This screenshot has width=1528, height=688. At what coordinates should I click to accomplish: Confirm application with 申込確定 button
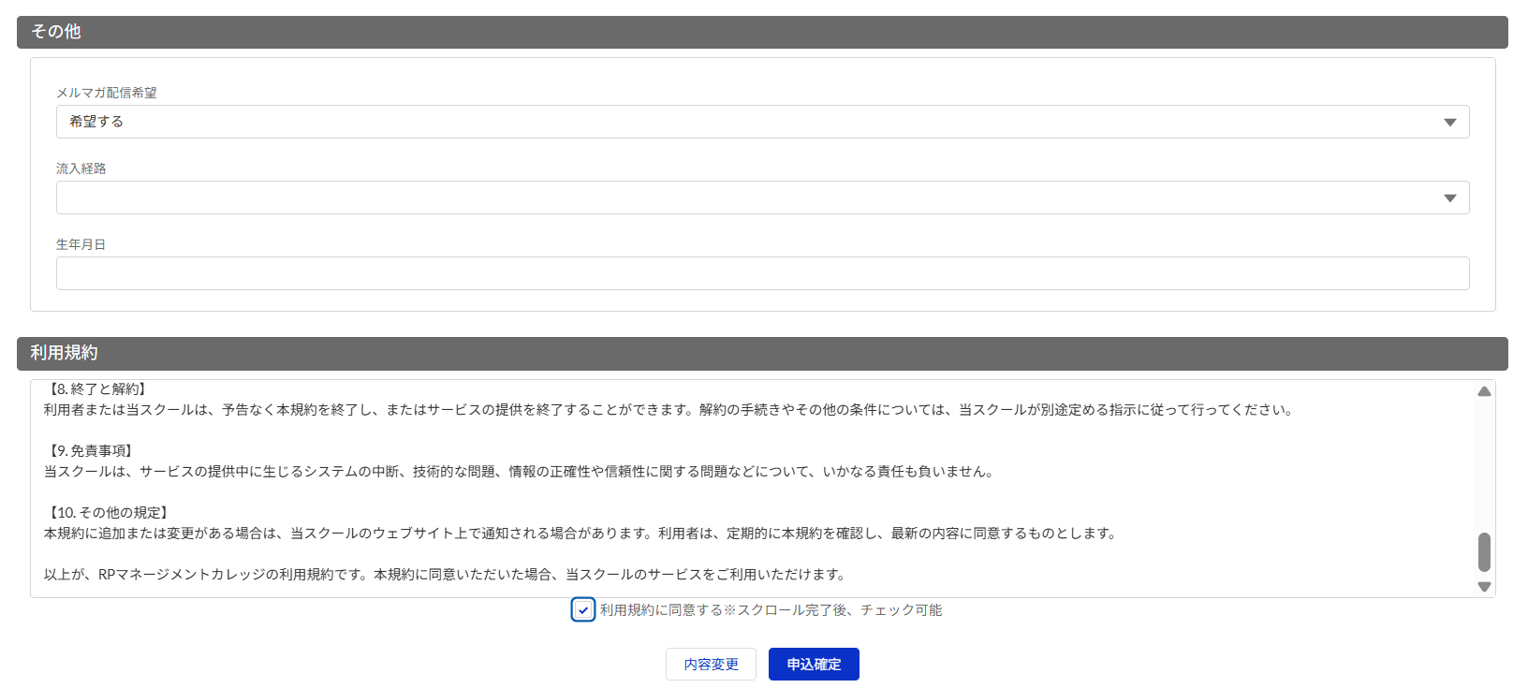tap(814, 665)
